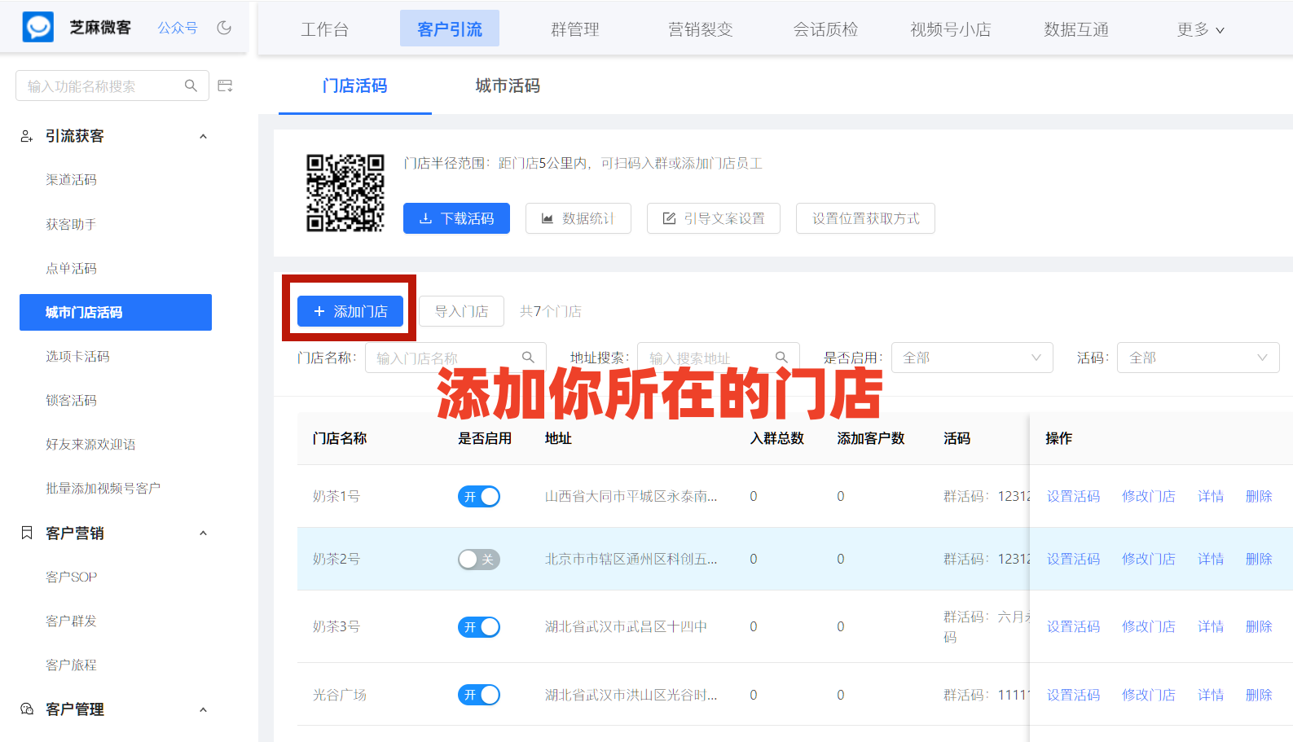1293x742 pixels.
Task: Click the 客户管理 section icon
Action: [27, 709]
